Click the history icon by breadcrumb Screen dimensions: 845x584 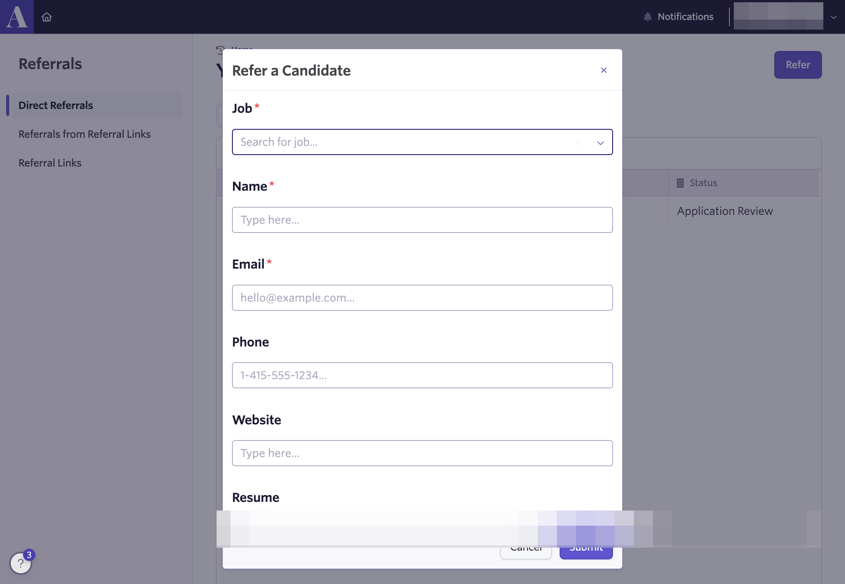click(x=220, y=49)
